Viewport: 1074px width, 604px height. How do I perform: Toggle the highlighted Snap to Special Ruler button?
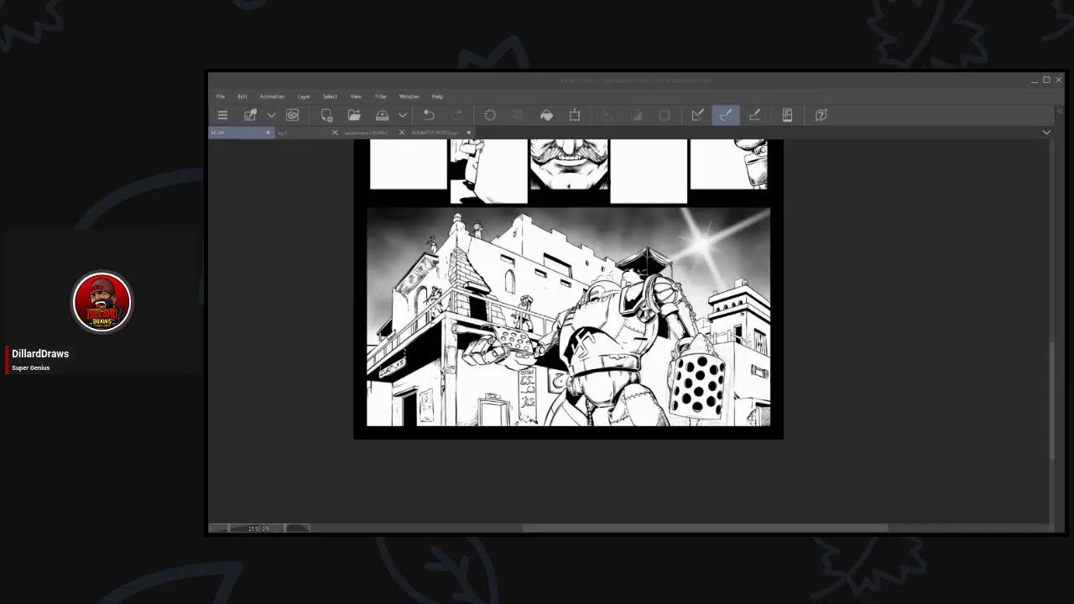pyautogui.click(x=726, y=115)
